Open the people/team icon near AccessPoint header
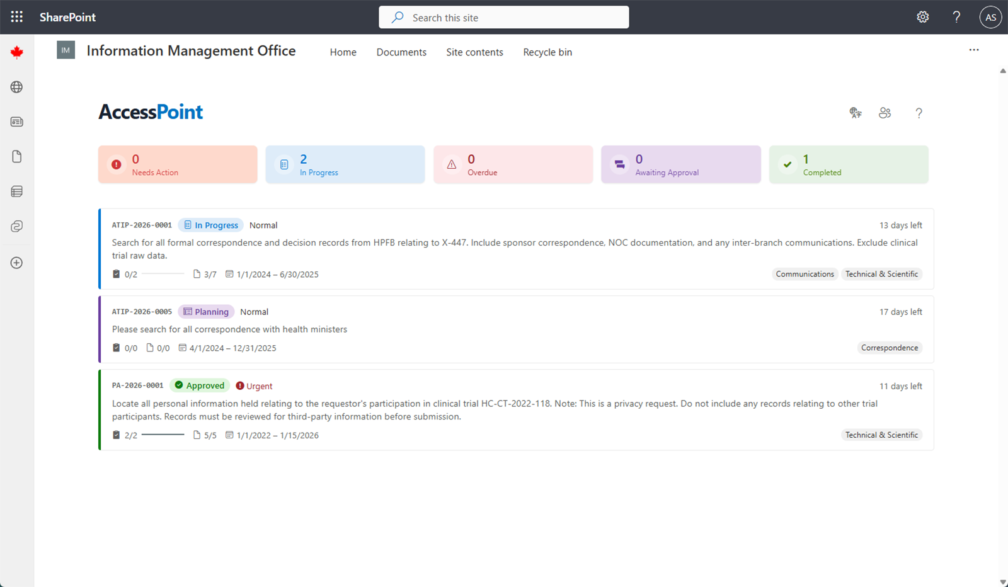 tap(885, 113)
